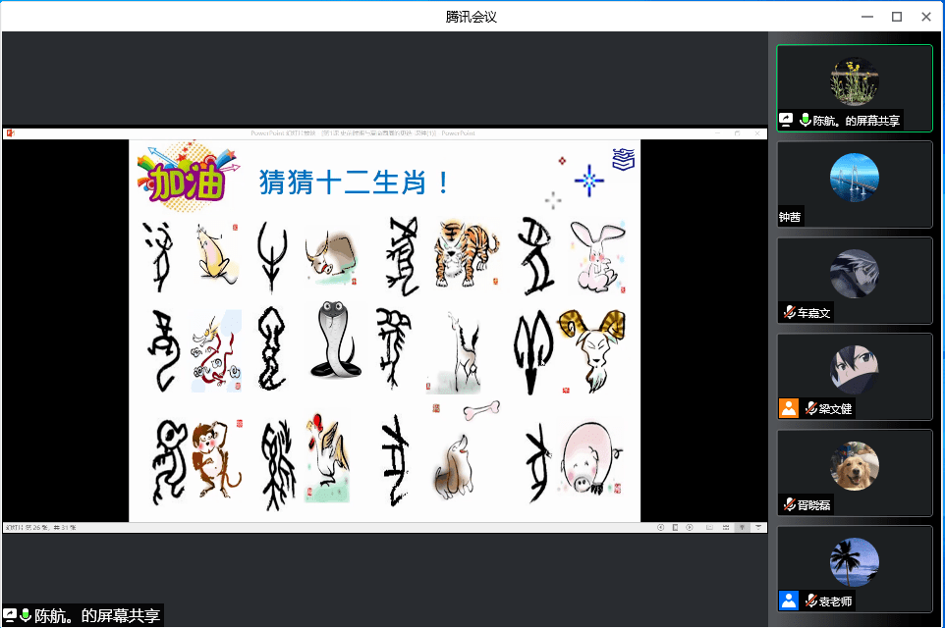Viewport: 945px width, 628px height.
Task: Click the previous slide arrow in PowerPoint status bar
Action: (659, 528)
